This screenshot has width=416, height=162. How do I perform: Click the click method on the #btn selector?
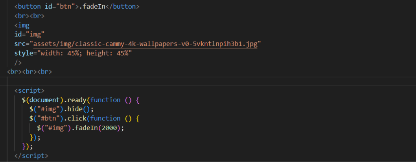click(x=77, y=118)
